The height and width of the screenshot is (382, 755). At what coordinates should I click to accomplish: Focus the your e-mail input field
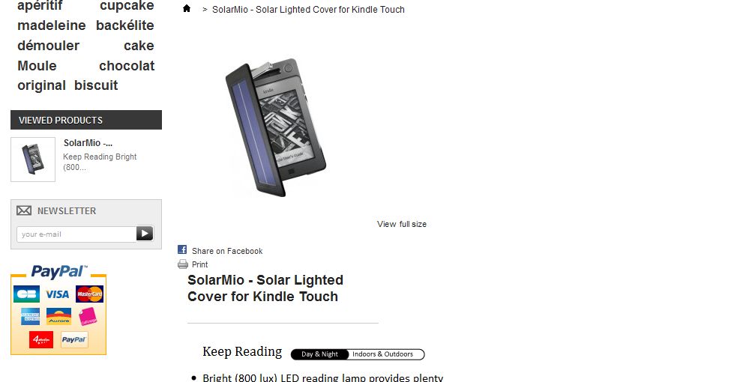click(x=76, y=234)
